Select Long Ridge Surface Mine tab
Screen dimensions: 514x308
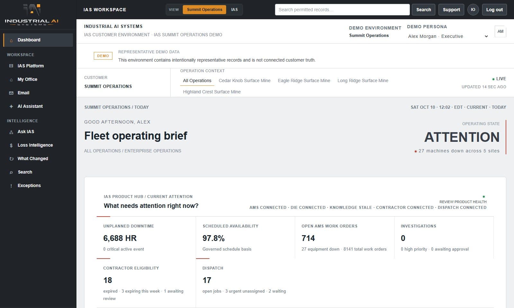coord(363,81)
